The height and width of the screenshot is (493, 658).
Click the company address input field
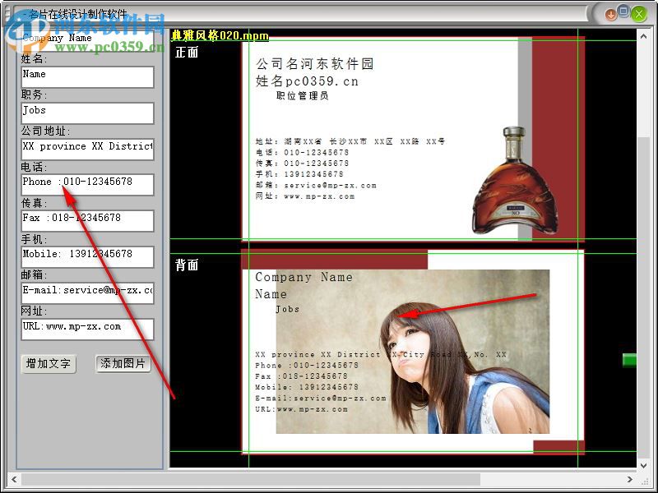[x=87, y=148]
